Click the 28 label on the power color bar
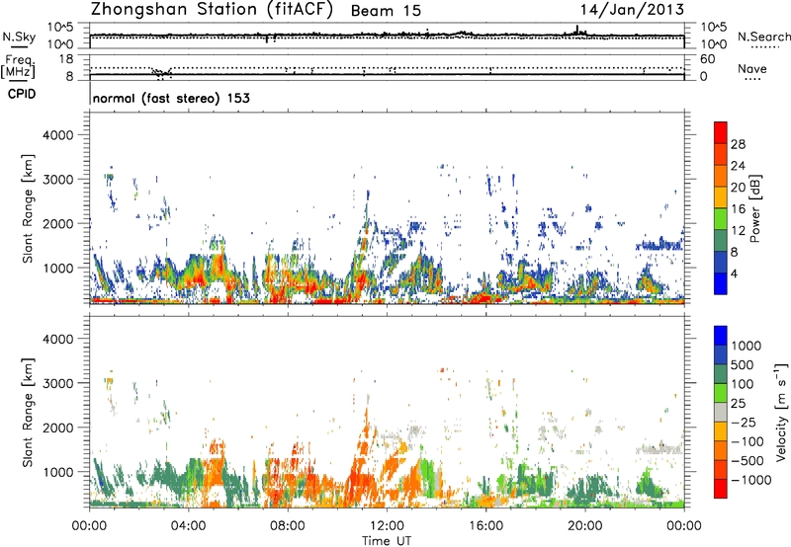This screenshot has width=791, height=547. pyautogui.click(x=738, y=144)
